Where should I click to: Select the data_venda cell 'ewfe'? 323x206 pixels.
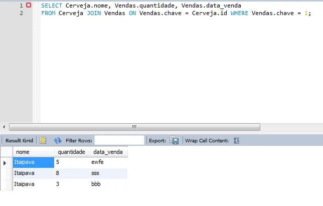(x=108, y=162)
